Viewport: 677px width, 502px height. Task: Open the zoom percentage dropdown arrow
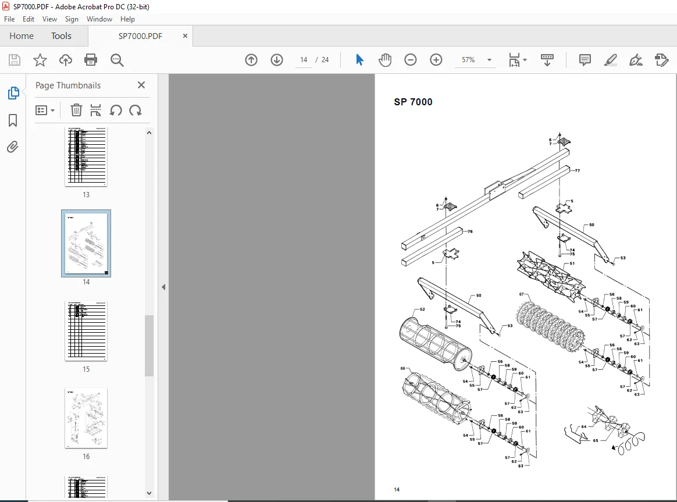489,60
